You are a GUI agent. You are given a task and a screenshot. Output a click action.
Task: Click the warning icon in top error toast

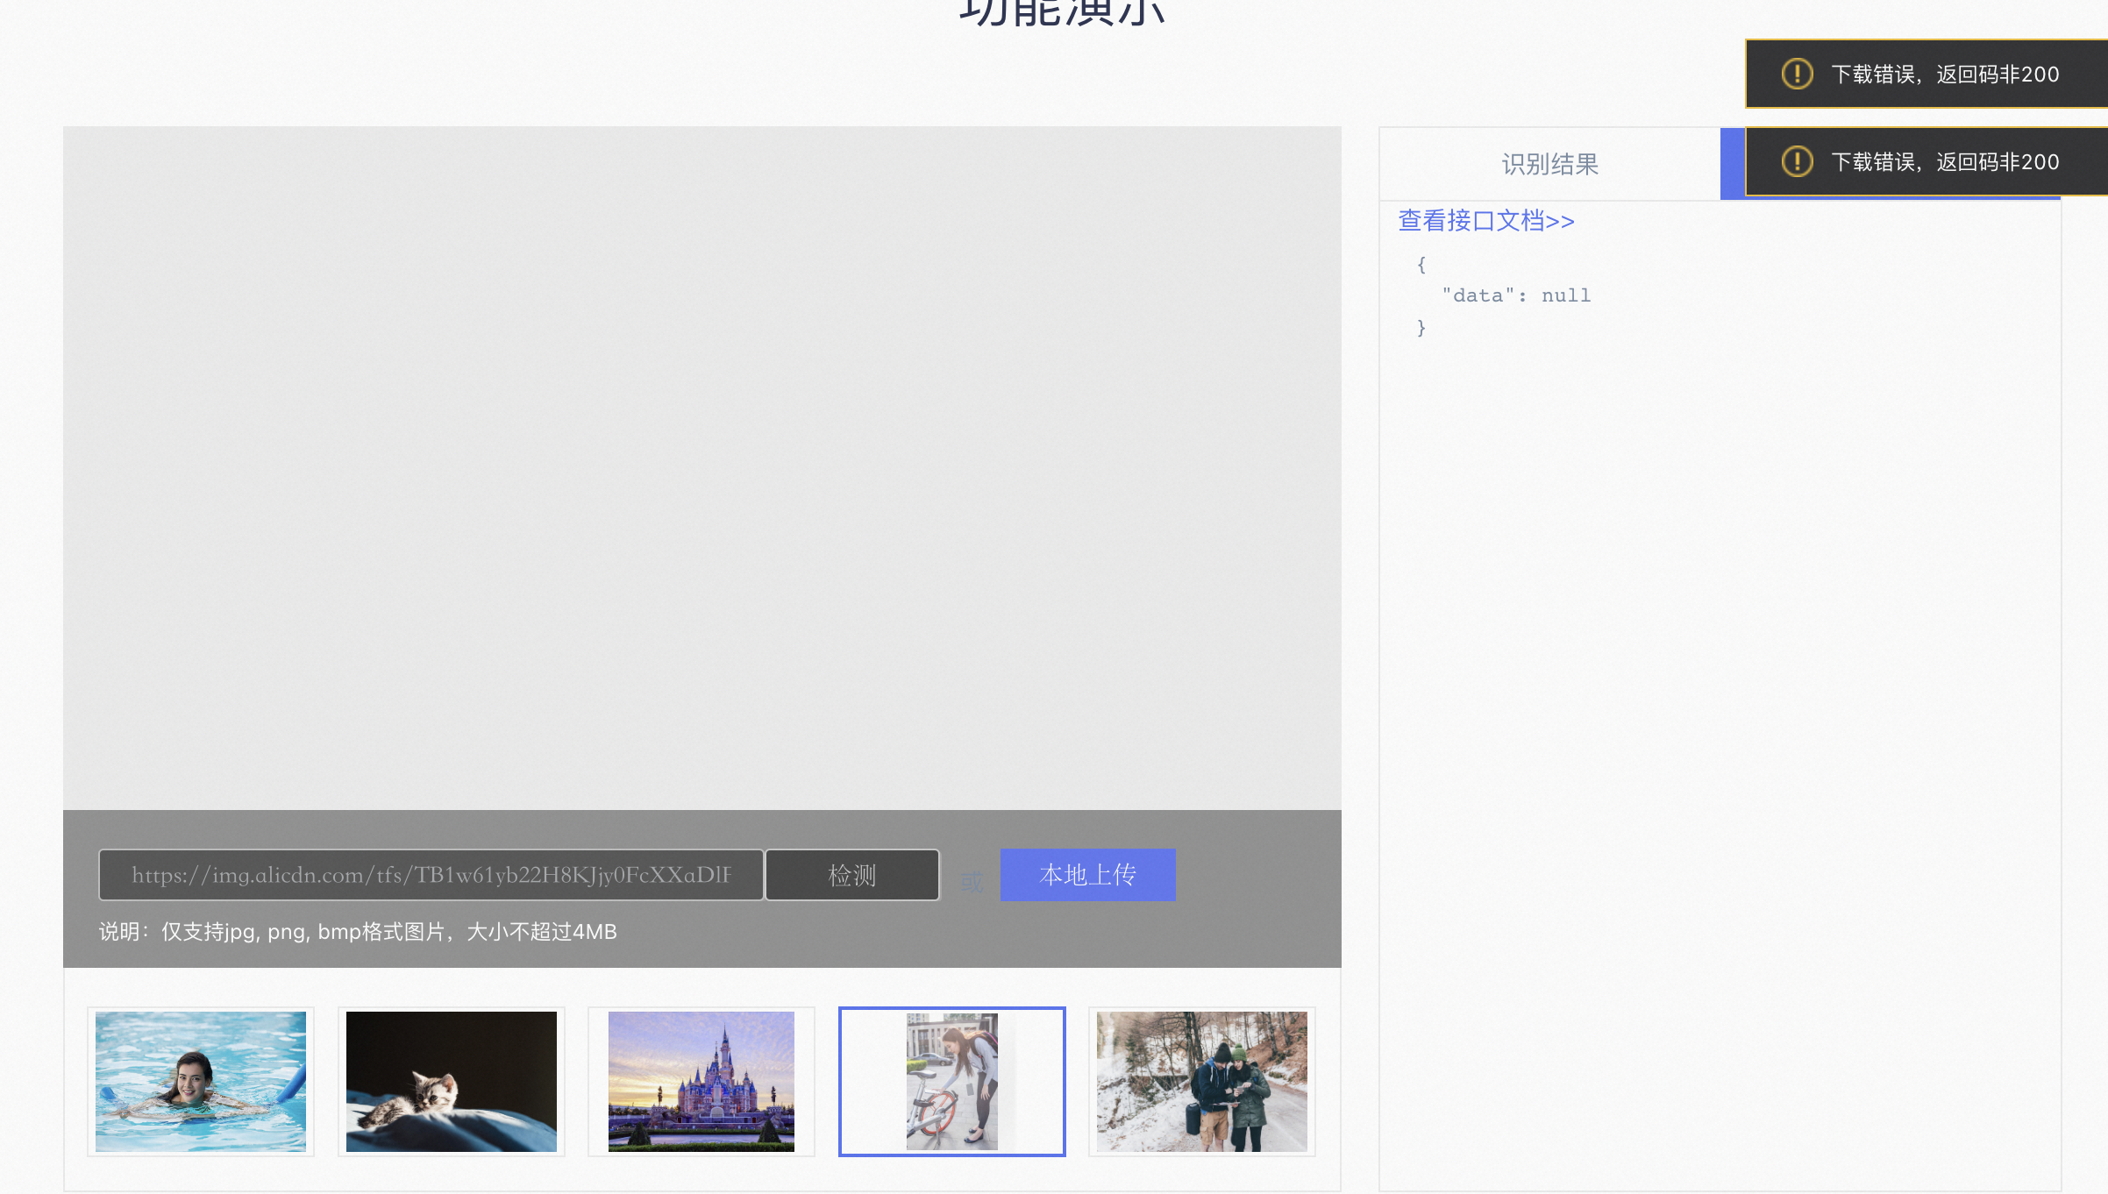pos(1798,74)
